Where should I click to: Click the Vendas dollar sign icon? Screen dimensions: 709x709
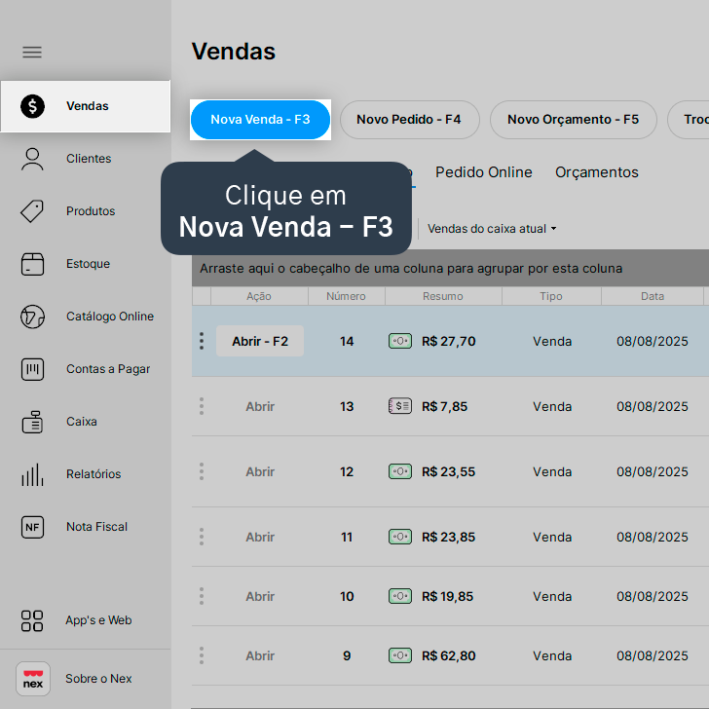pyautogui.click(x=32, y=106)
